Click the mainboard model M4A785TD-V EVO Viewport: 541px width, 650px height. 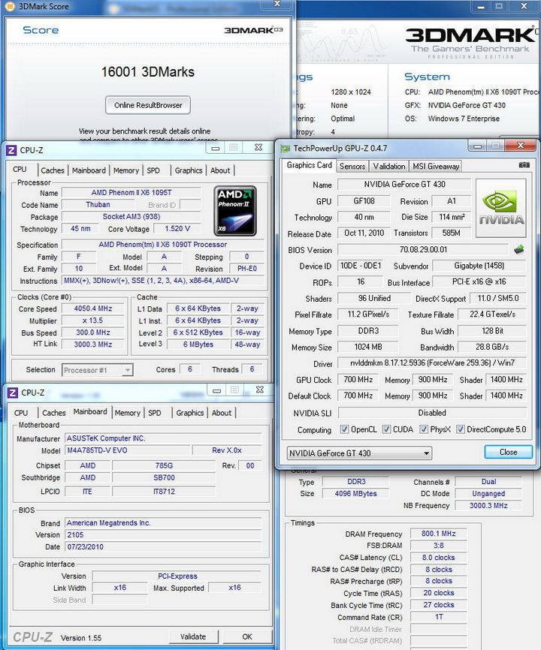coord(128,450)
